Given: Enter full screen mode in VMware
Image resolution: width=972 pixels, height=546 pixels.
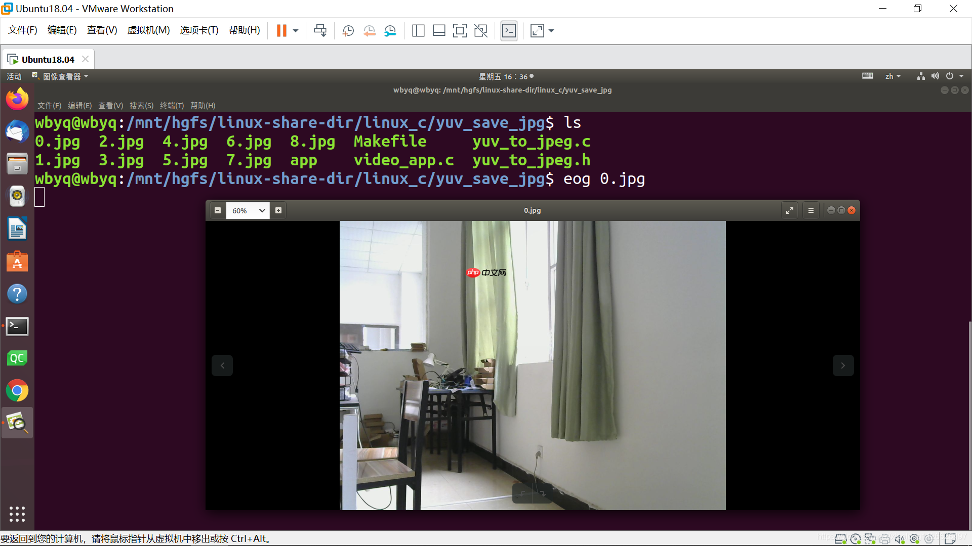Looking at the screenshot, I should 460,31.
